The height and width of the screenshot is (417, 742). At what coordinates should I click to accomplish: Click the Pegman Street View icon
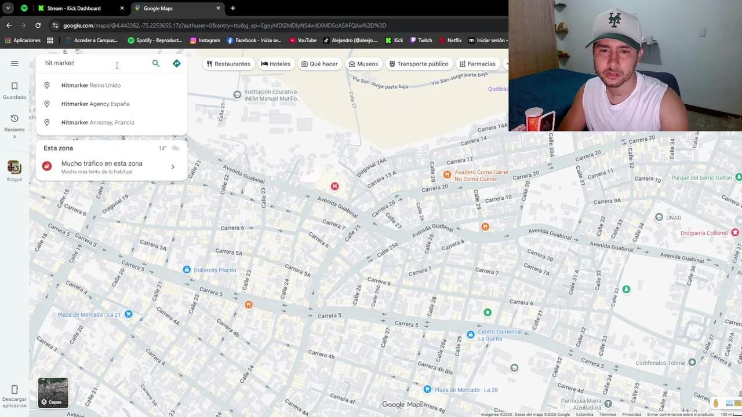tap(716, 403)
